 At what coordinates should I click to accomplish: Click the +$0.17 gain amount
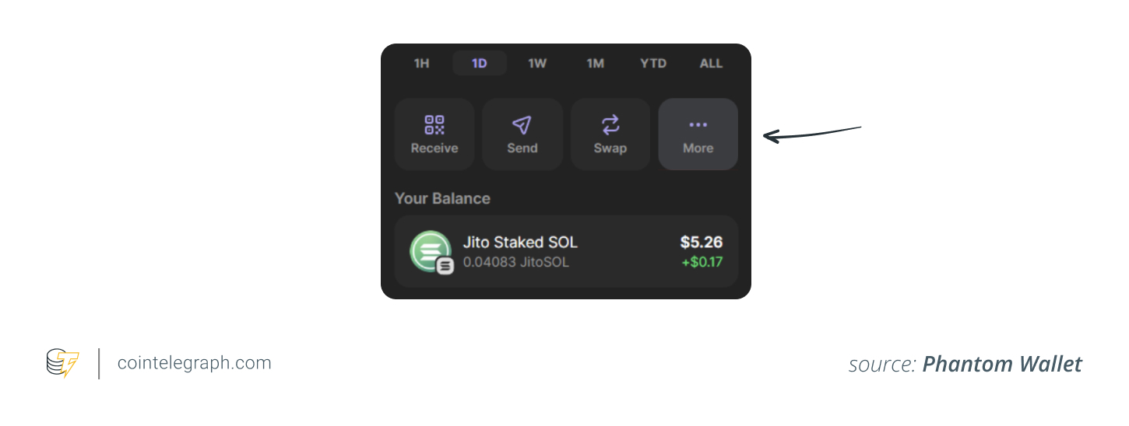[x=702, y=262]
